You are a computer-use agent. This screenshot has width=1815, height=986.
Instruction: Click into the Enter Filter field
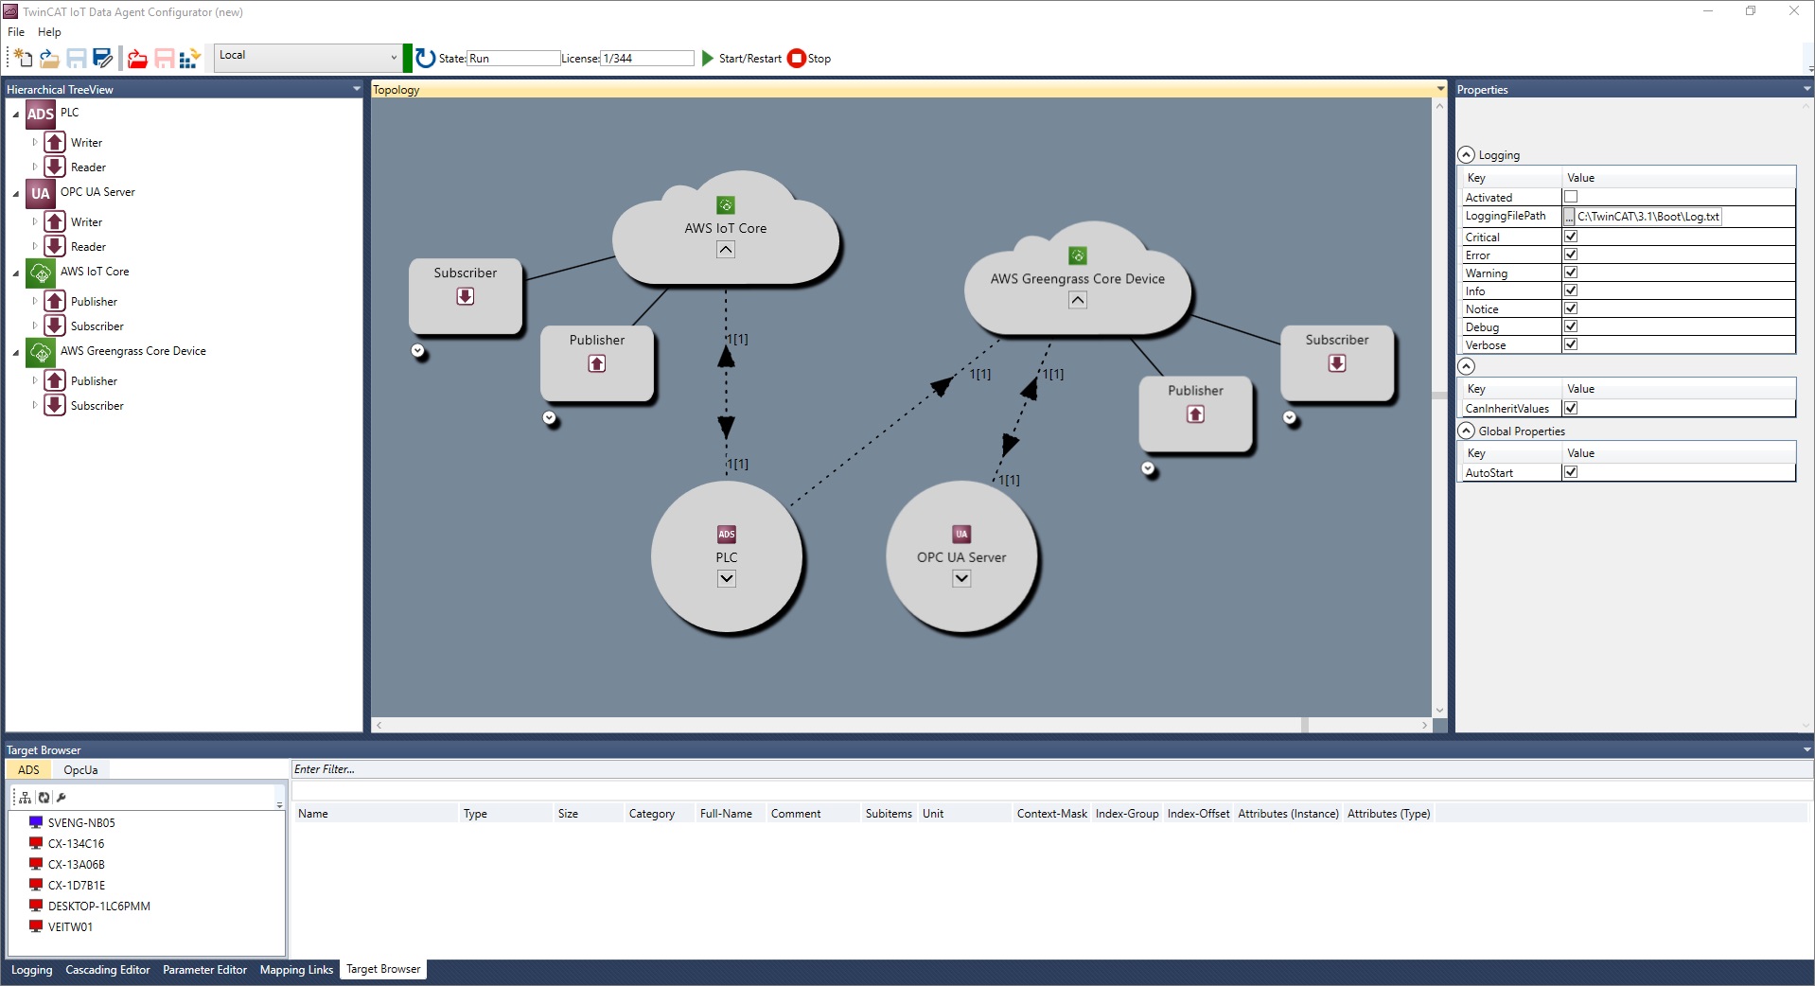coord(1050,769)
